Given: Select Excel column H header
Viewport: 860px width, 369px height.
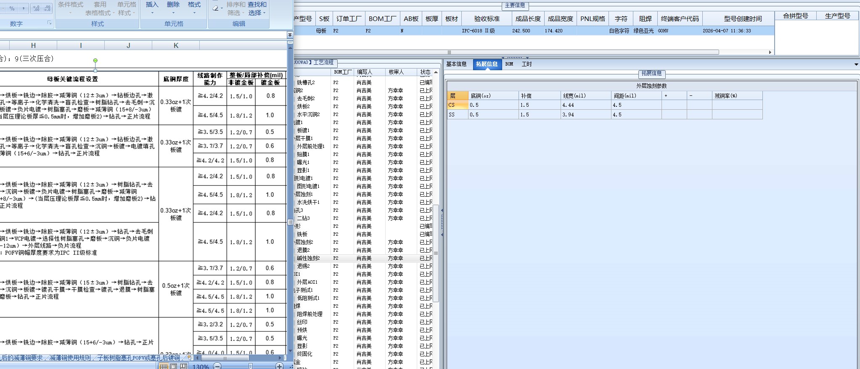Looking at the screenshot, I should pyautogui.click(x=33, y=45).
